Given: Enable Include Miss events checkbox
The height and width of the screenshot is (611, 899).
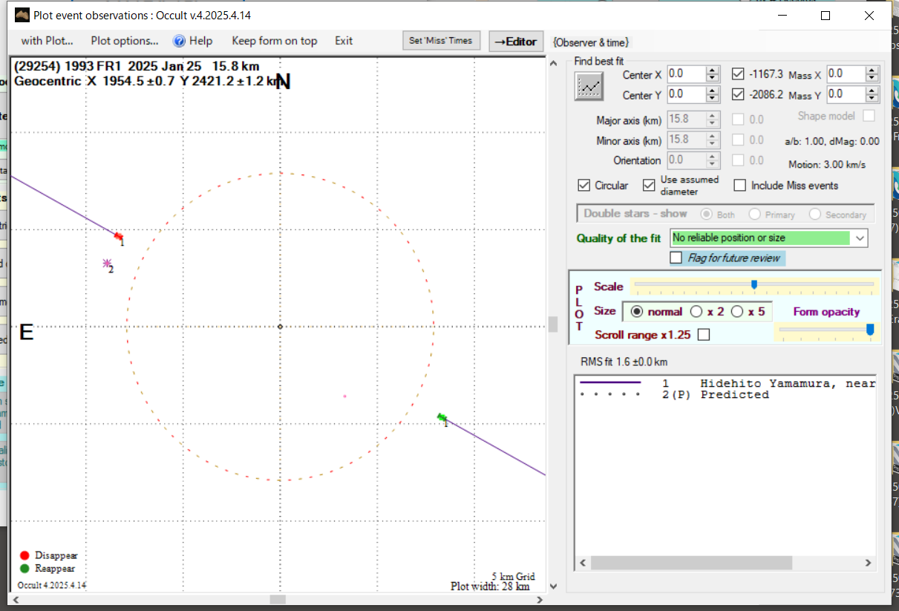Looking at the screenshot, I should pos(740,186).
